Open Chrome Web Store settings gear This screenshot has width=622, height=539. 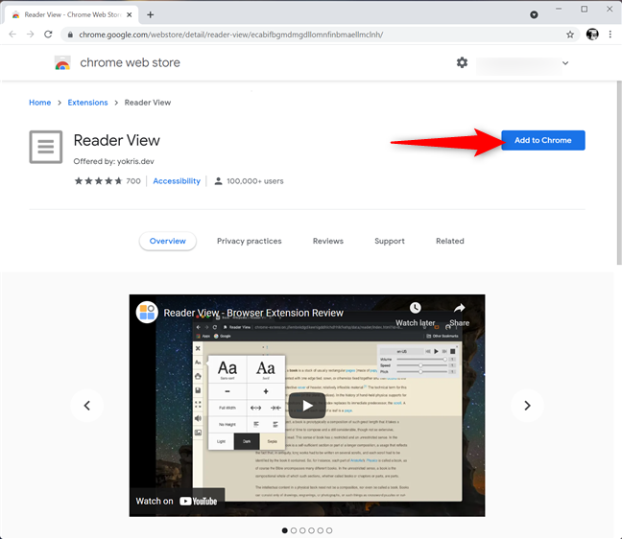point(462,62)
